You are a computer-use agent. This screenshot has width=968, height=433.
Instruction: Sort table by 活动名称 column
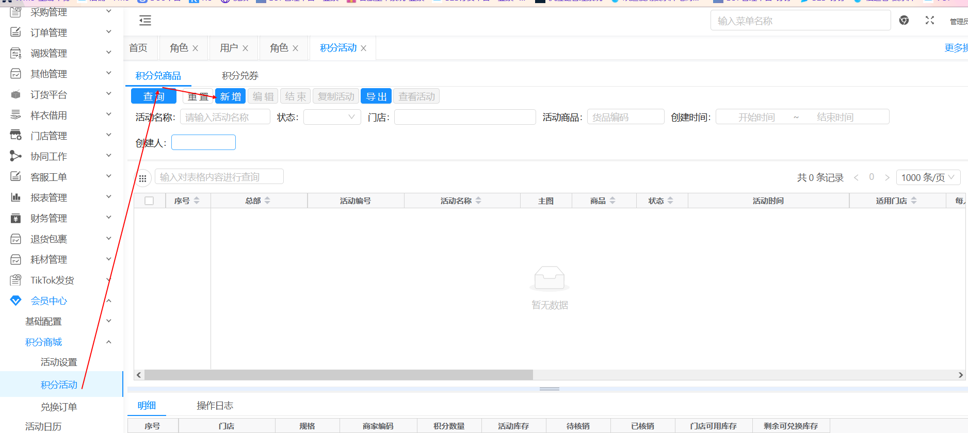(478, 201)
